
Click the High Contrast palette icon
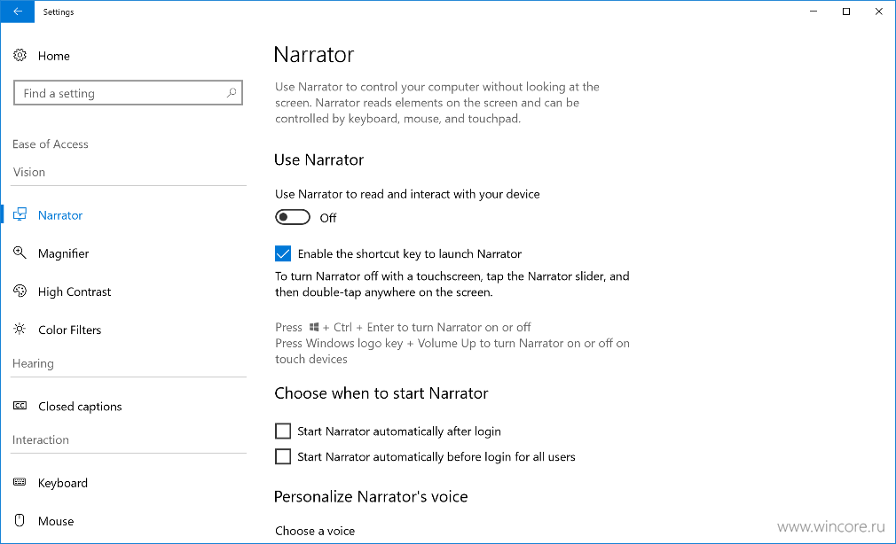point(20,291)
